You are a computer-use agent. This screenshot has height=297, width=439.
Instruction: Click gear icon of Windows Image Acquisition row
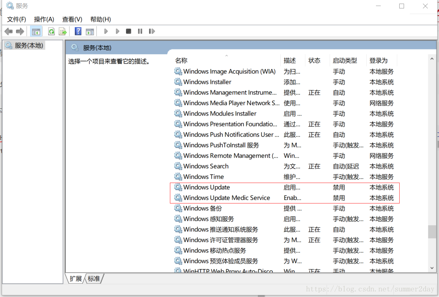[178, 71]
